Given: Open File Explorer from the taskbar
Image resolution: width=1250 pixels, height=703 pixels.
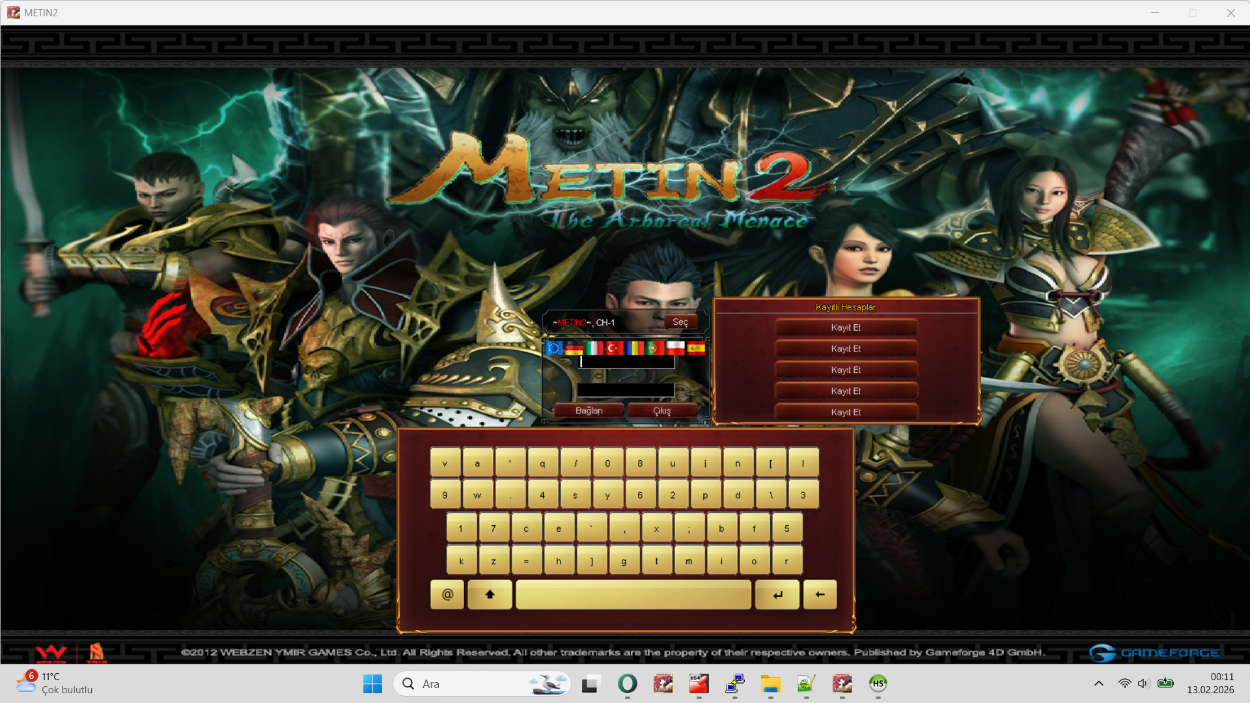Looking at the screenshot, I should [770, 683].
